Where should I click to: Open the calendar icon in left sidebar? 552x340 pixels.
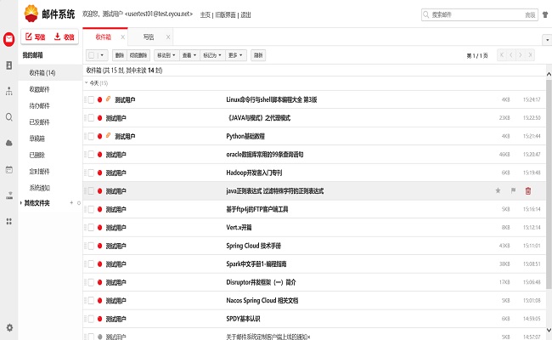(8, 169)
